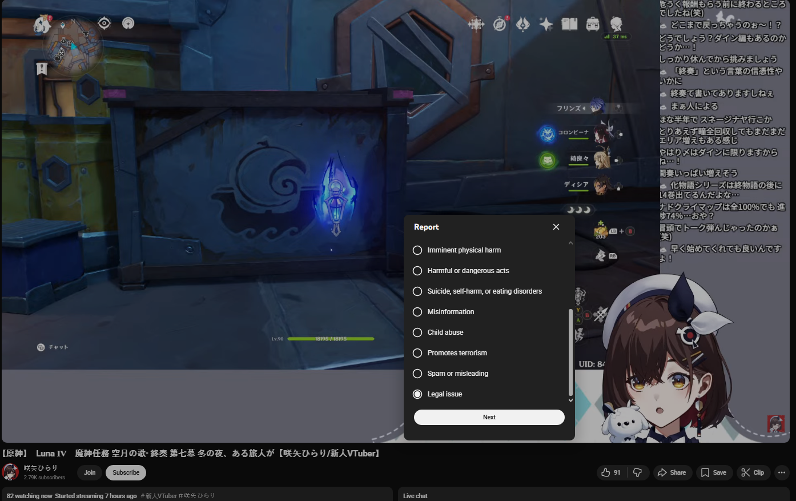Subscribe to the 咲矢ひらり channel
This screenshot has width=796, height=501.
[126, 472]
